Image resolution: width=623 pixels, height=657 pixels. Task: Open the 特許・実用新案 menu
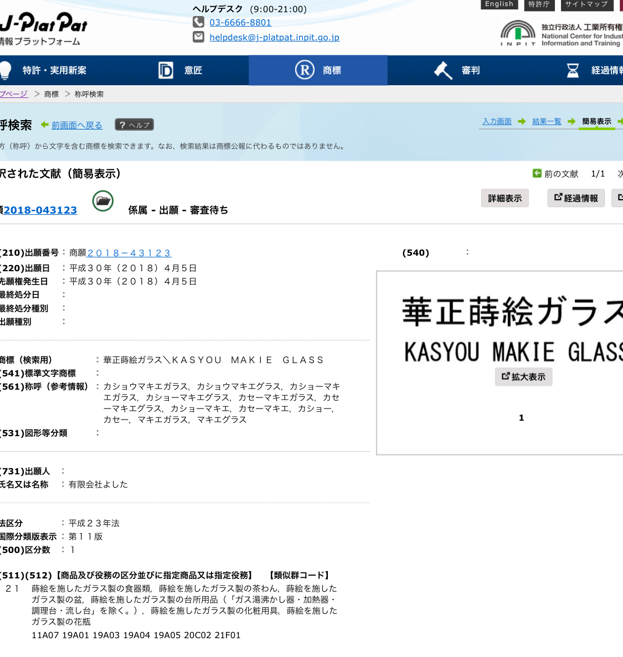(54, 70)
